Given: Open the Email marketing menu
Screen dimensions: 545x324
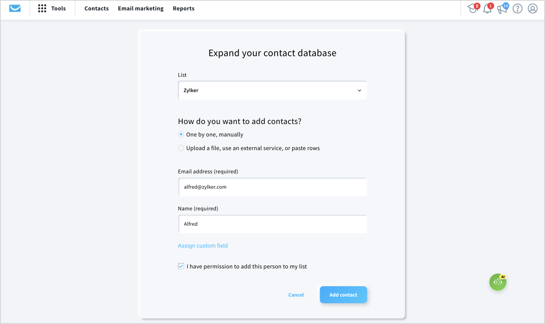Looking at the screenshot, I should coord(141,8).
